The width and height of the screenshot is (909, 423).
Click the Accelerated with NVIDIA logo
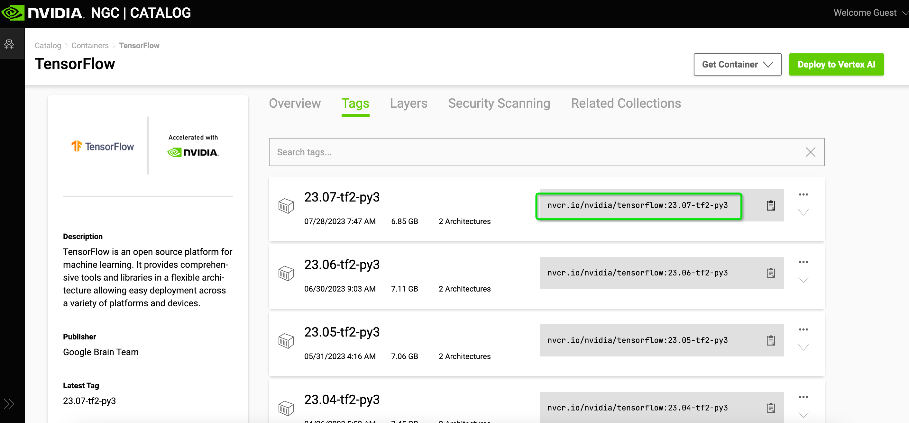[193, 146]
